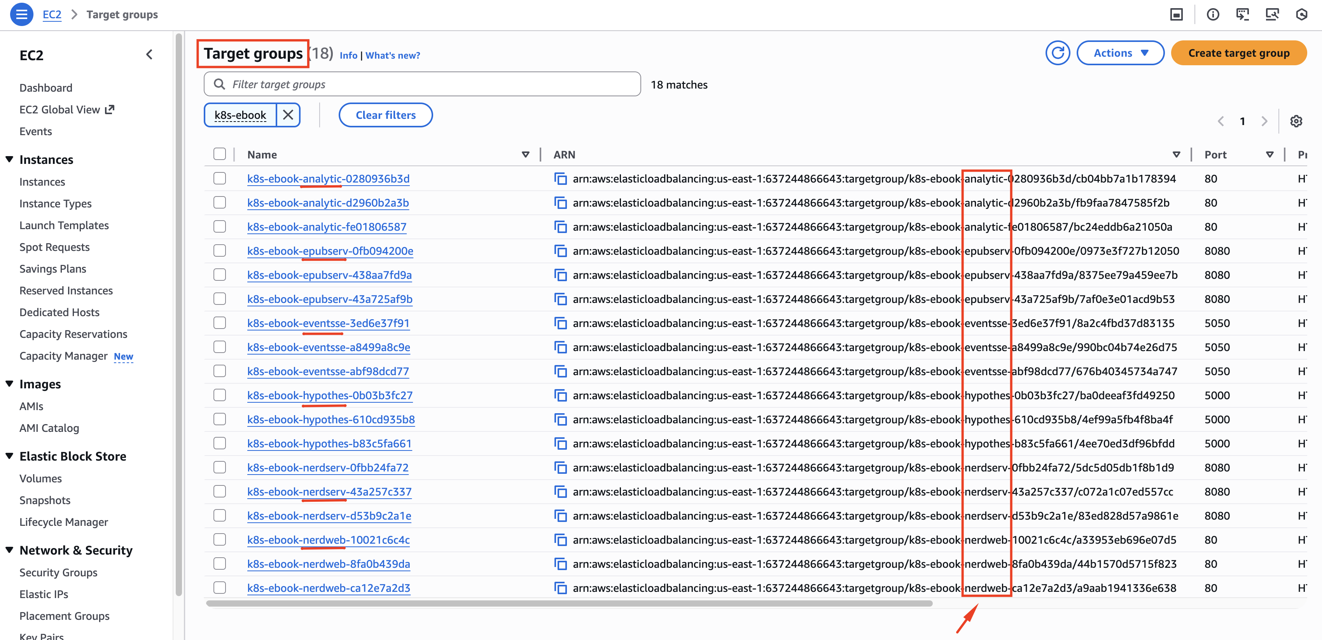
Task: Select checkbox for k8s-ebook-hypothes-0b03b3fc27
Action: point(220,395)
